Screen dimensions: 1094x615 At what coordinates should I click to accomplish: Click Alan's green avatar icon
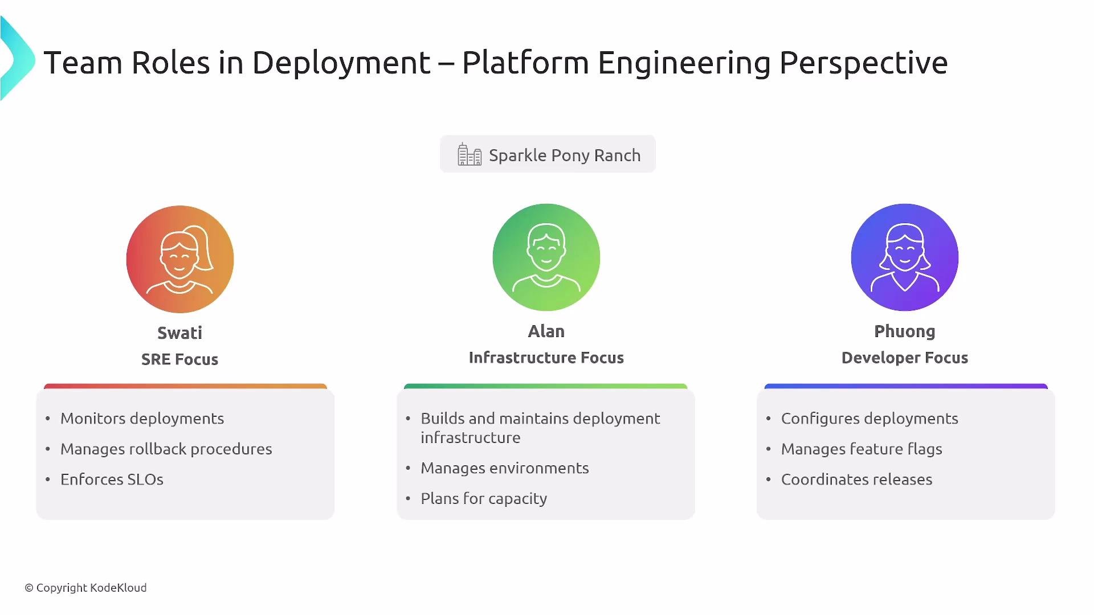pyautogui.click(x=546, y=257)
